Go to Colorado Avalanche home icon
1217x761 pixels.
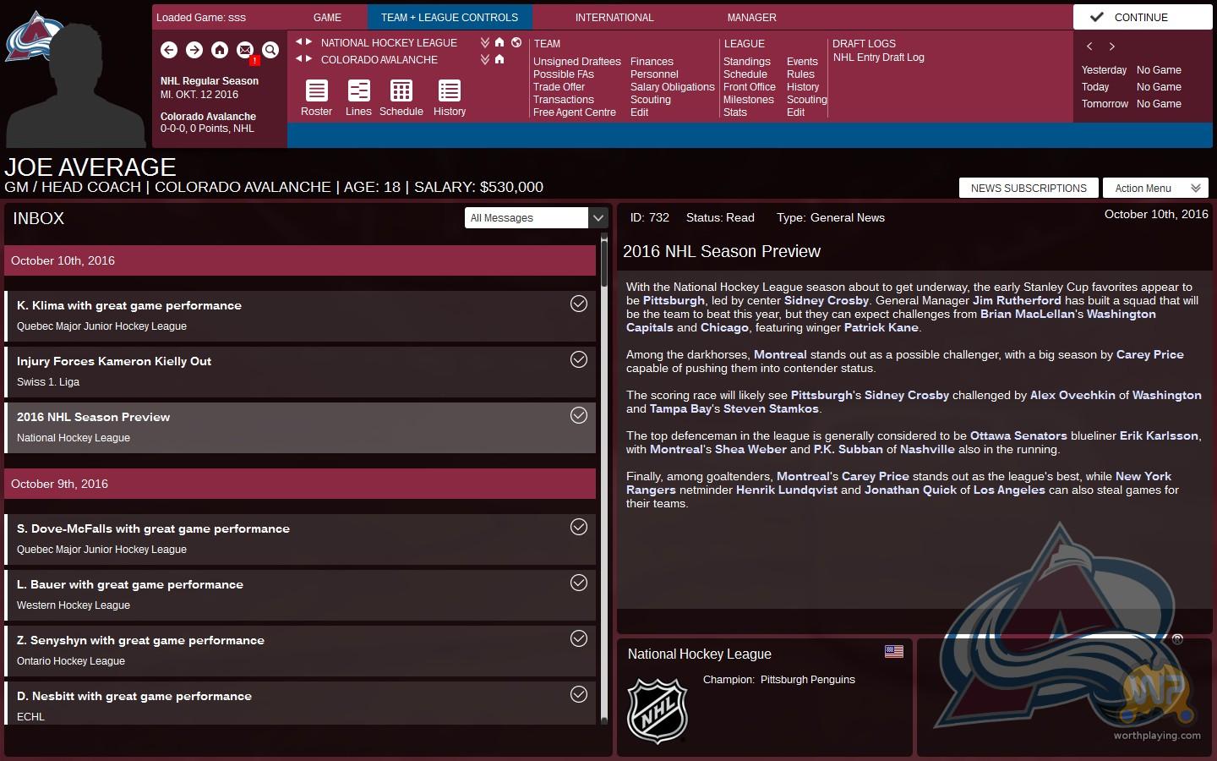click(x=499, y=59)
